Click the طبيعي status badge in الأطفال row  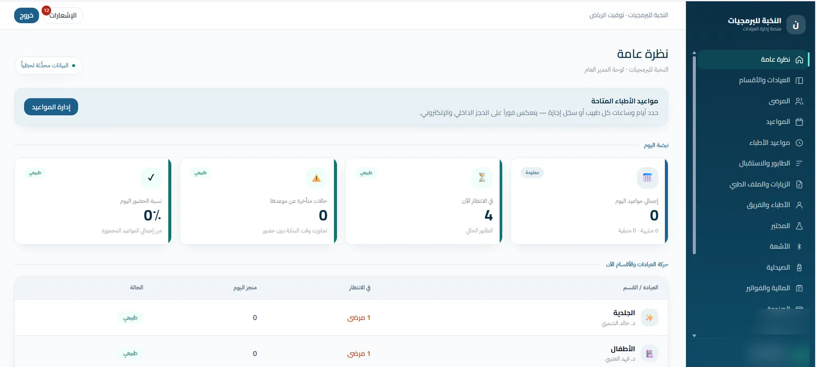point(130,353)
